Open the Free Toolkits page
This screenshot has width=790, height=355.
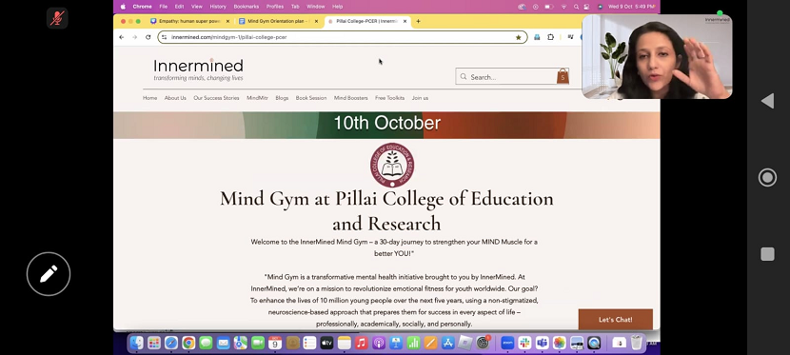389,98
